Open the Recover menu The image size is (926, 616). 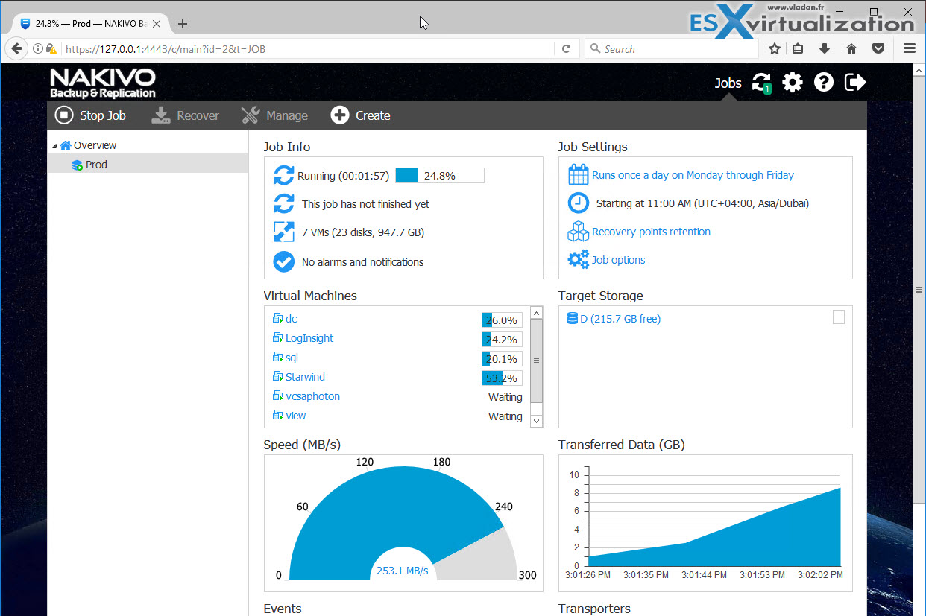click(186, 115)
